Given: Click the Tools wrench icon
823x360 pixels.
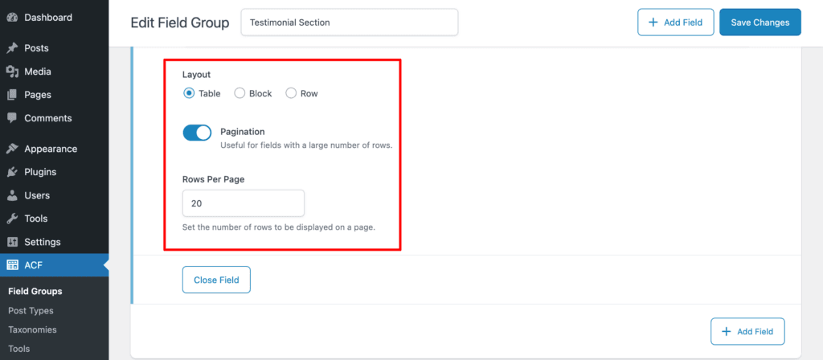Looking at the screenshot, I should click(x=12, y=219).
